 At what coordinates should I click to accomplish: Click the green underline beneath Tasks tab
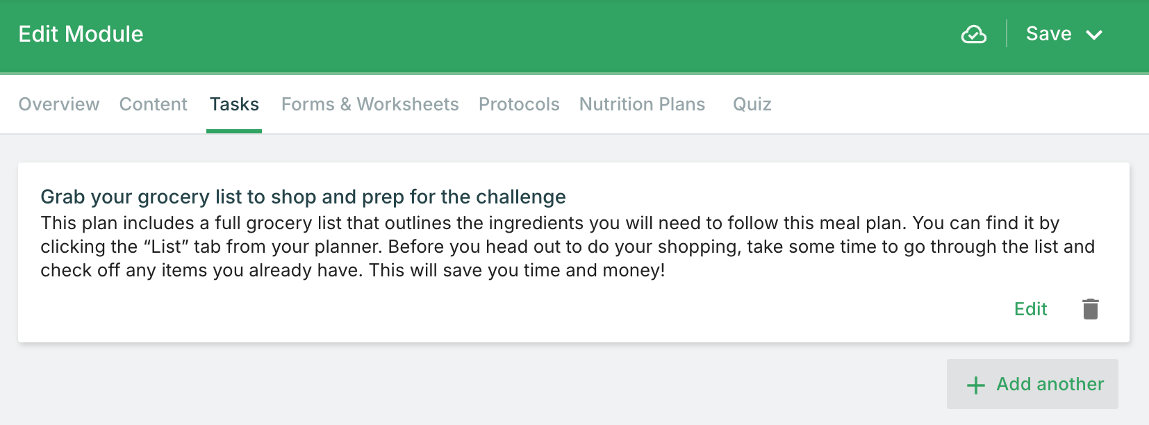click(x=234, y=131)
